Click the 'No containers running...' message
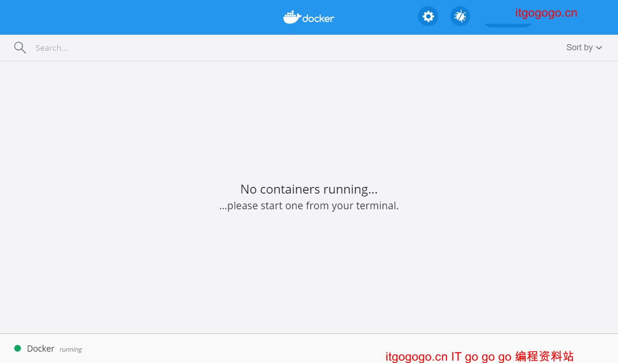 pyautogui.click(x=309, y=189)
